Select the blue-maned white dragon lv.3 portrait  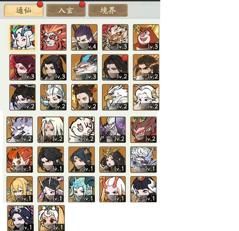(84, 67)
